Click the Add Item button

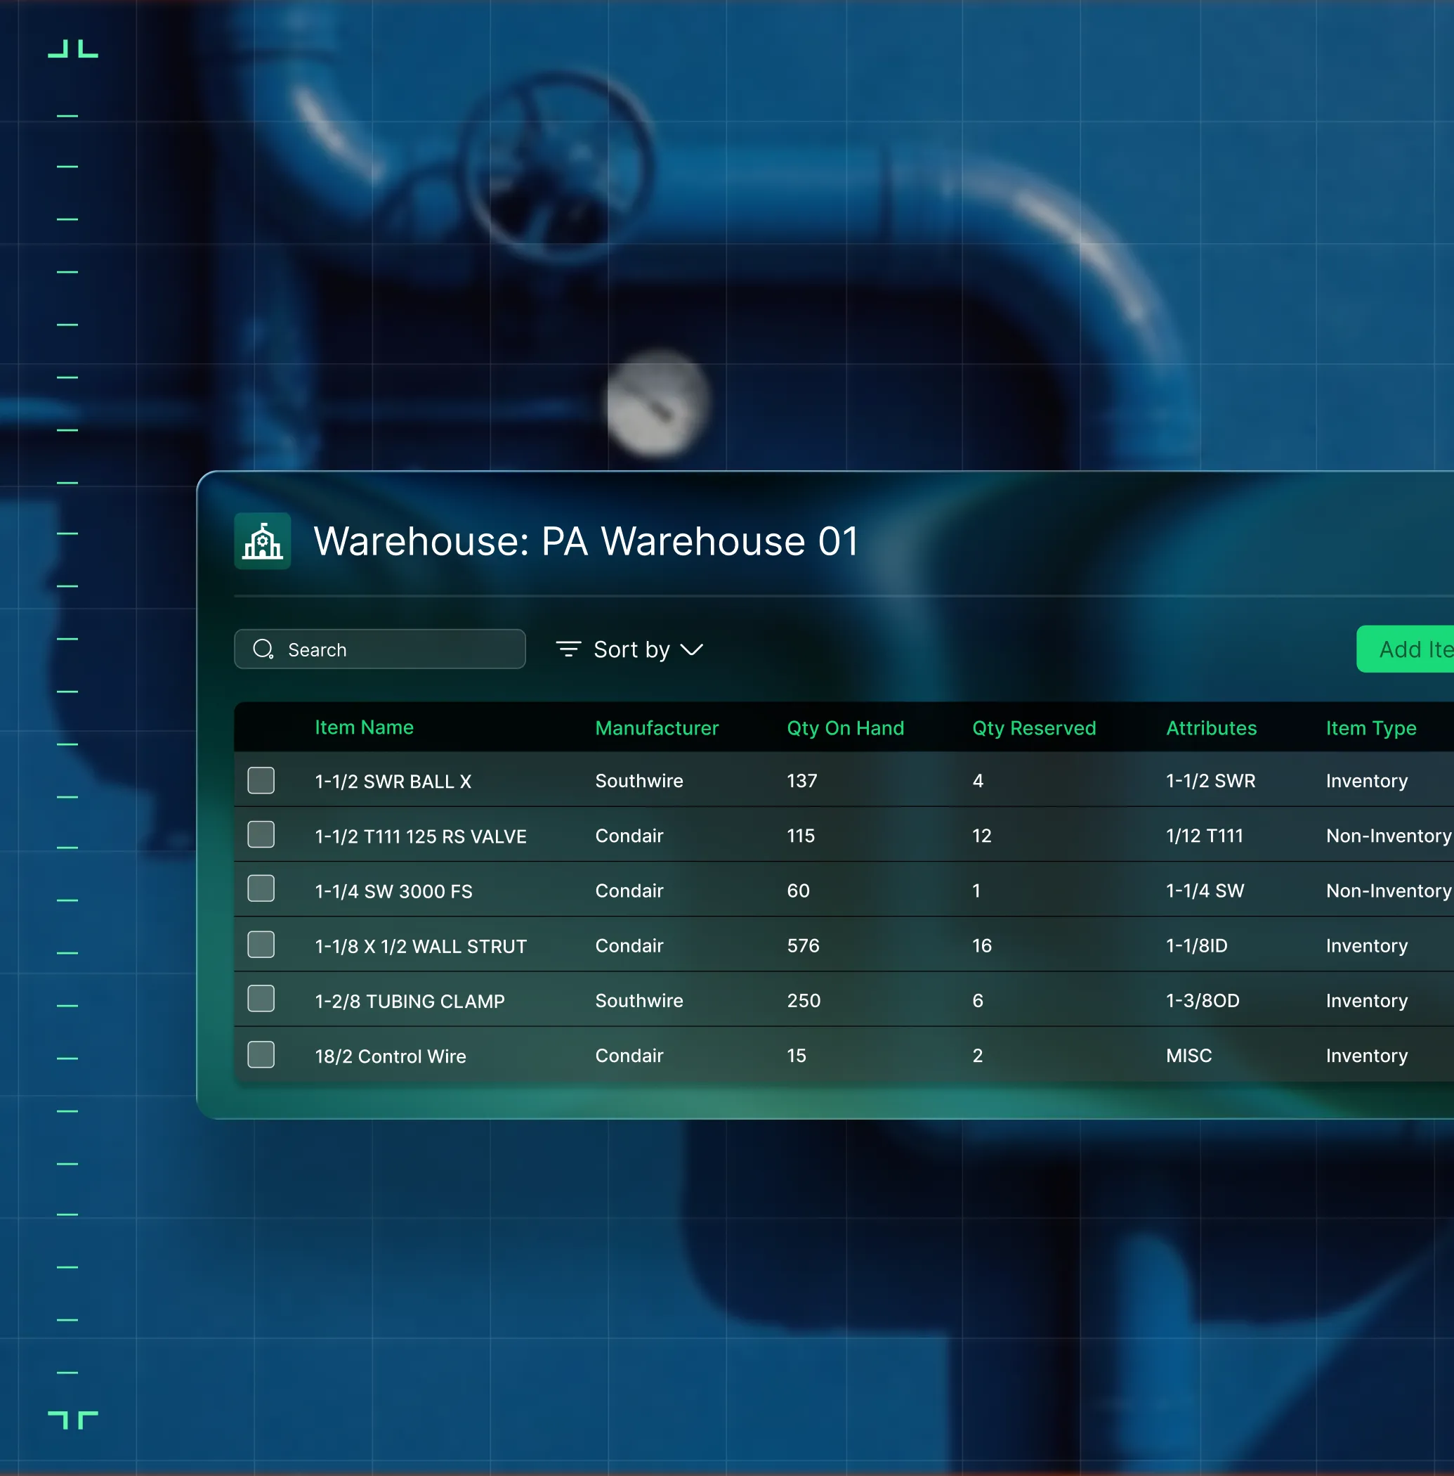1405,649
